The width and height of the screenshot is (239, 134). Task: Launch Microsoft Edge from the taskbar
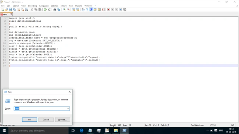82,131
